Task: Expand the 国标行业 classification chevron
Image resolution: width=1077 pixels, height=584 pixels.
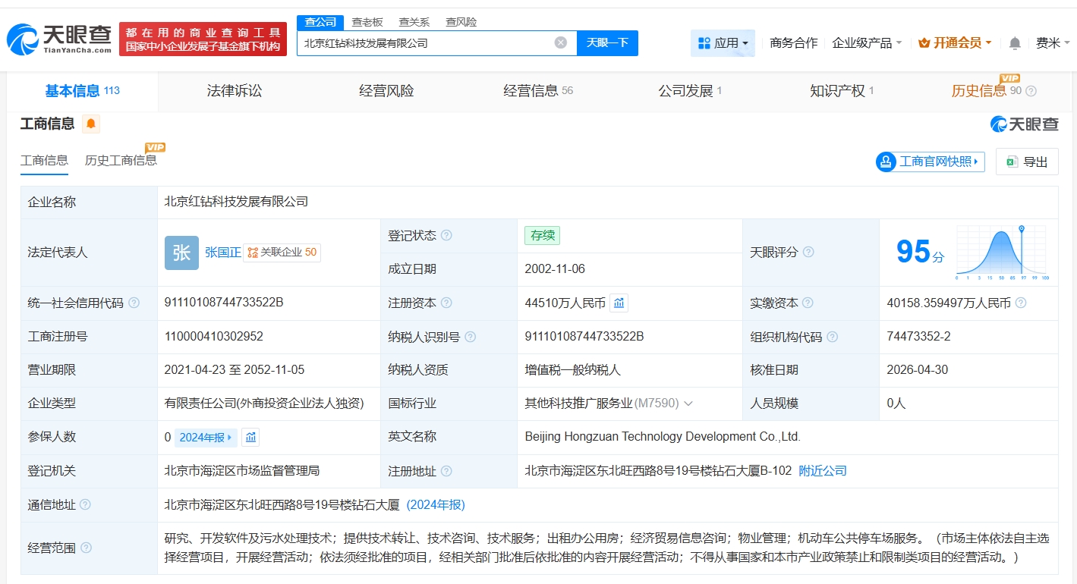Action: (x=688, y=403)
